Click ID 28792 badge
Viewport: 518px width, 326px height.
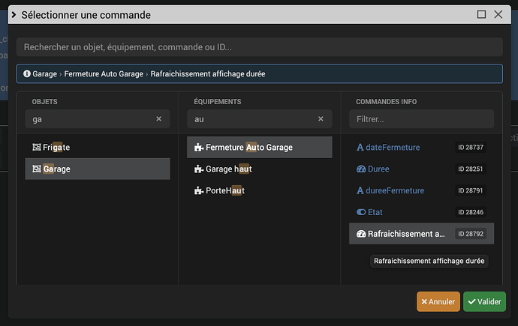click(471, 234)
